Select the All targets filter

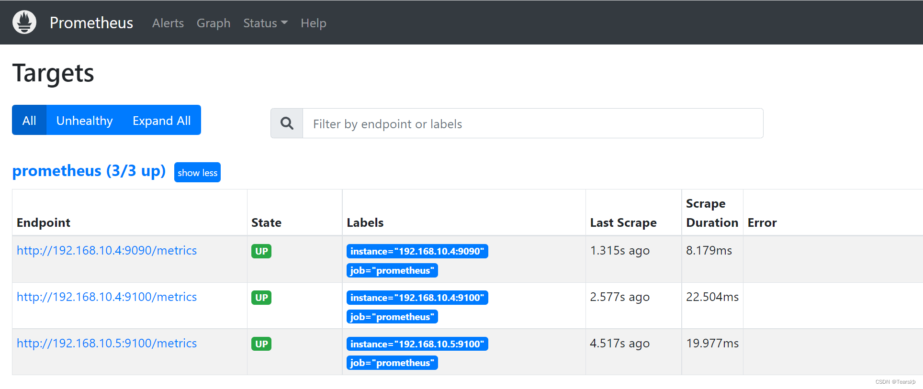(x=29, y=120)
